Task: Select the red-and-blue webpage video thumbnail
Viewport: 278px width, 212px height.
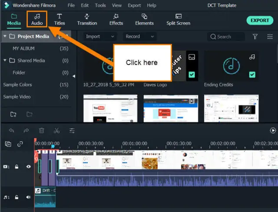Action: coord(171,108)
